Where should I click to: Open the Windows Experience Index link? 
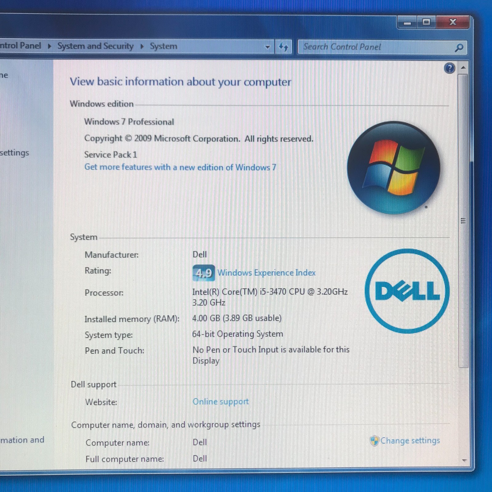click(267, 273)
